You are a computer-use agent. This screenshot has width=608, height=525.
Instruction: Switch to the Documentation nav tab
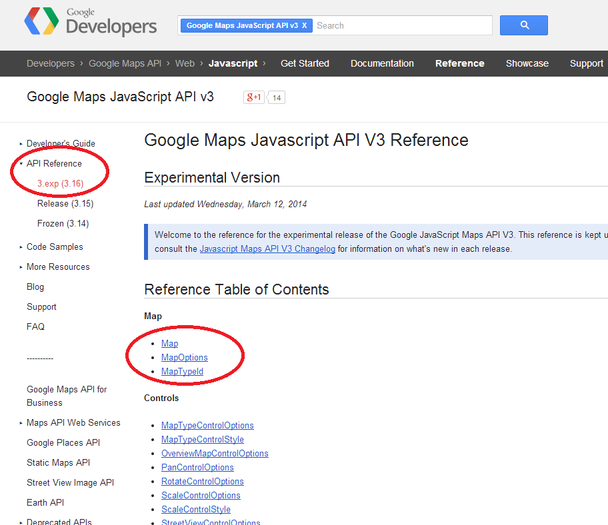(382, 63)
